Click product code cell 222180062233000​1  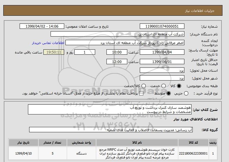[x=193, y=153]
